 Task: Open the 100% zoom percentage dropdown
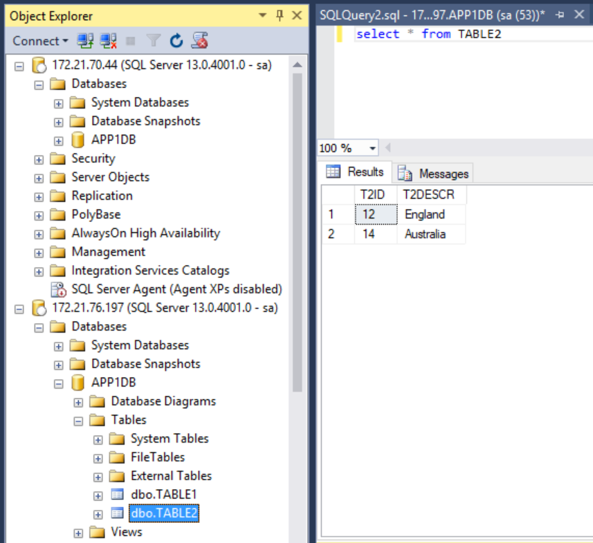372,148
